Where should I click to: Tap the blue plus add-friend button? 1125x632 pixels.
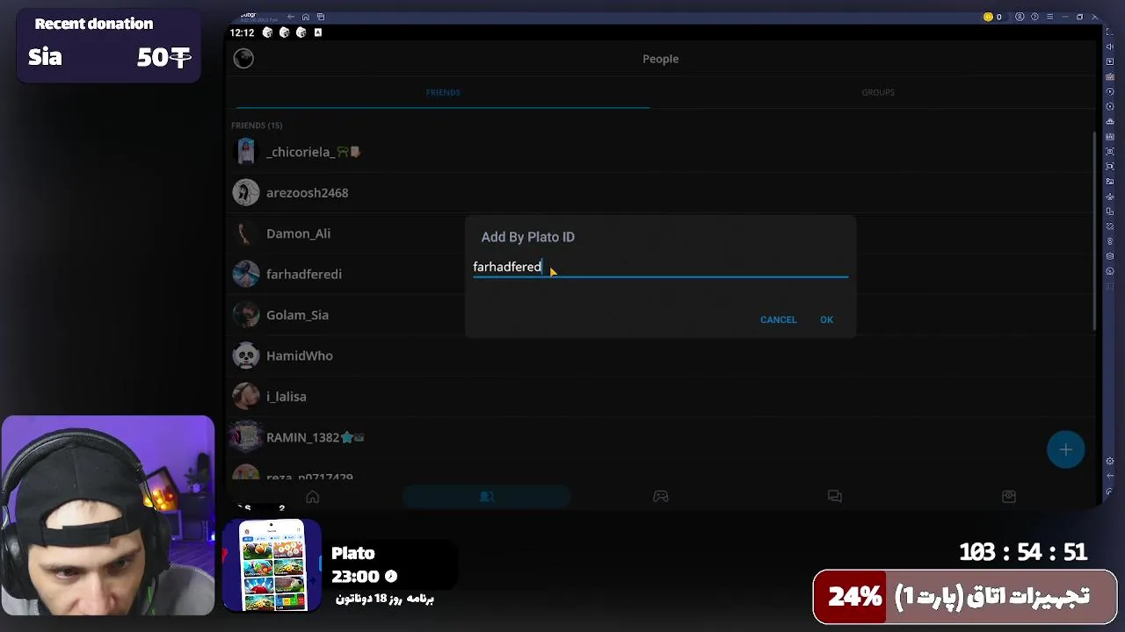coord(1065,449)
